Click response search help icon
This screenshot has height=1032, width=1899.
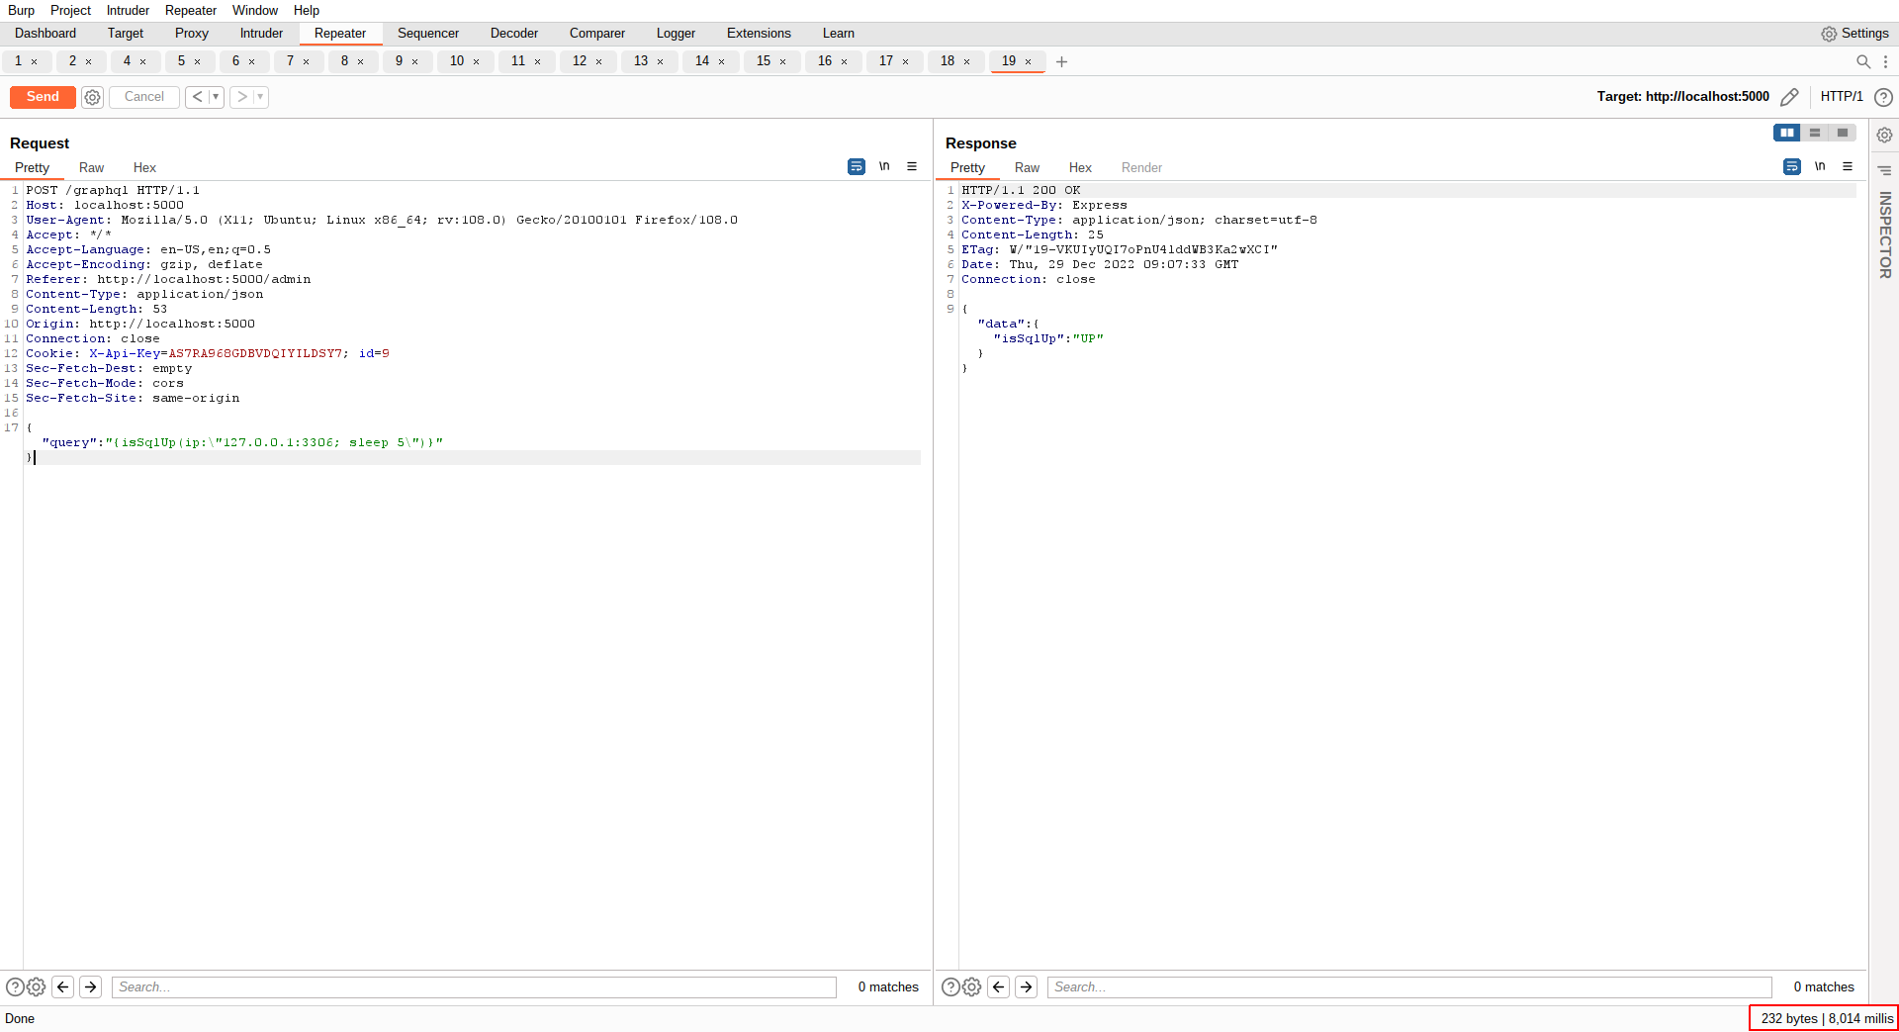[949, 986]
